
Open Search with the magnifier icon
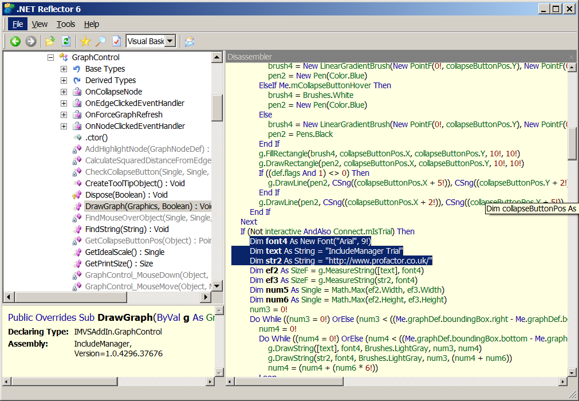click(101, 41)
